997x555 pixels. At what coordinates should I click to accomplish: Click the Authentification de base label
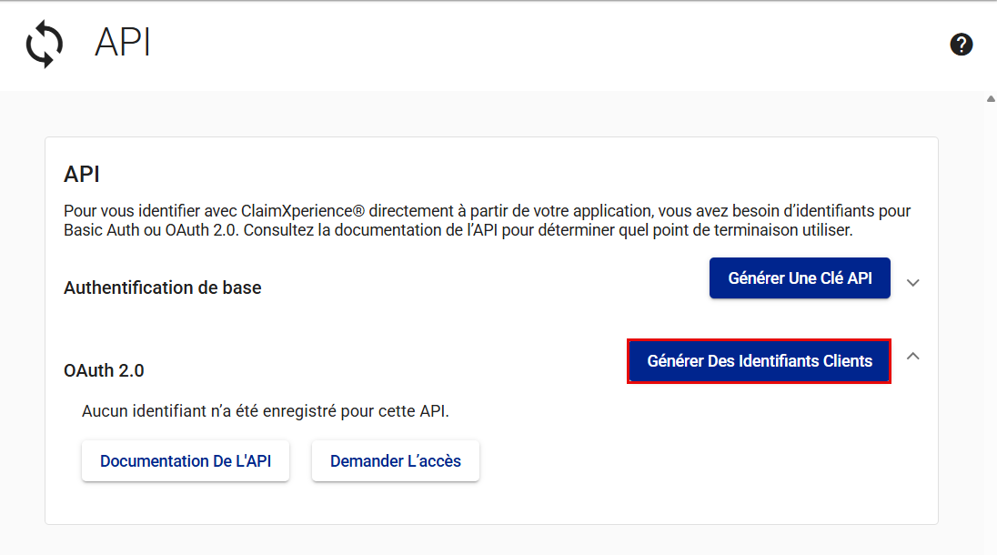162,288
